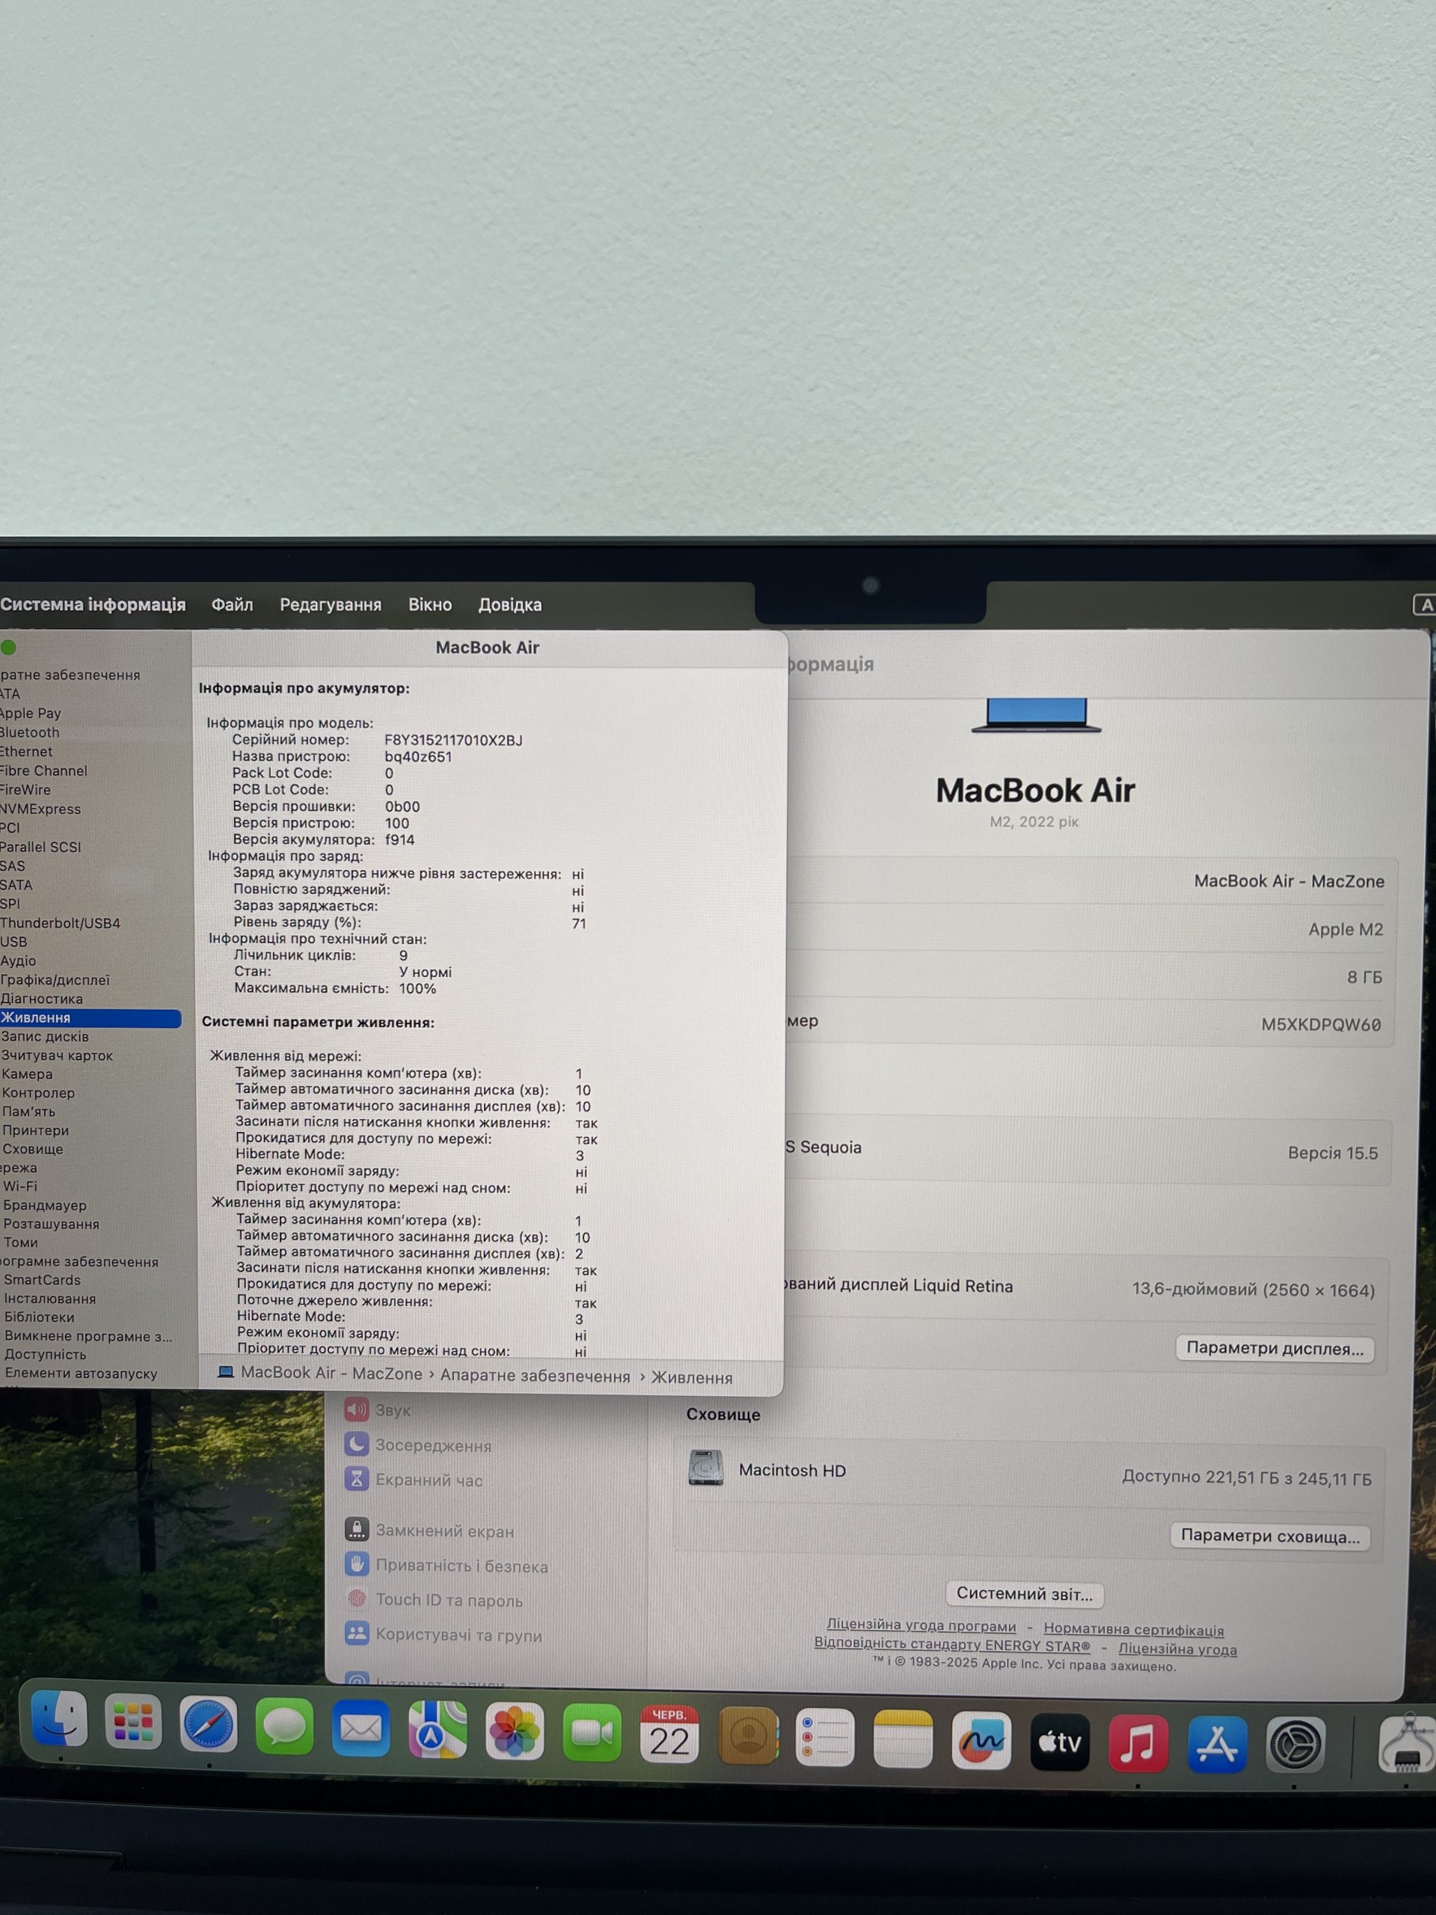The width and height of the screenshot is (1436, 1915).
Task: Open Reminders app in the Dock
Action: point(824,1738)
